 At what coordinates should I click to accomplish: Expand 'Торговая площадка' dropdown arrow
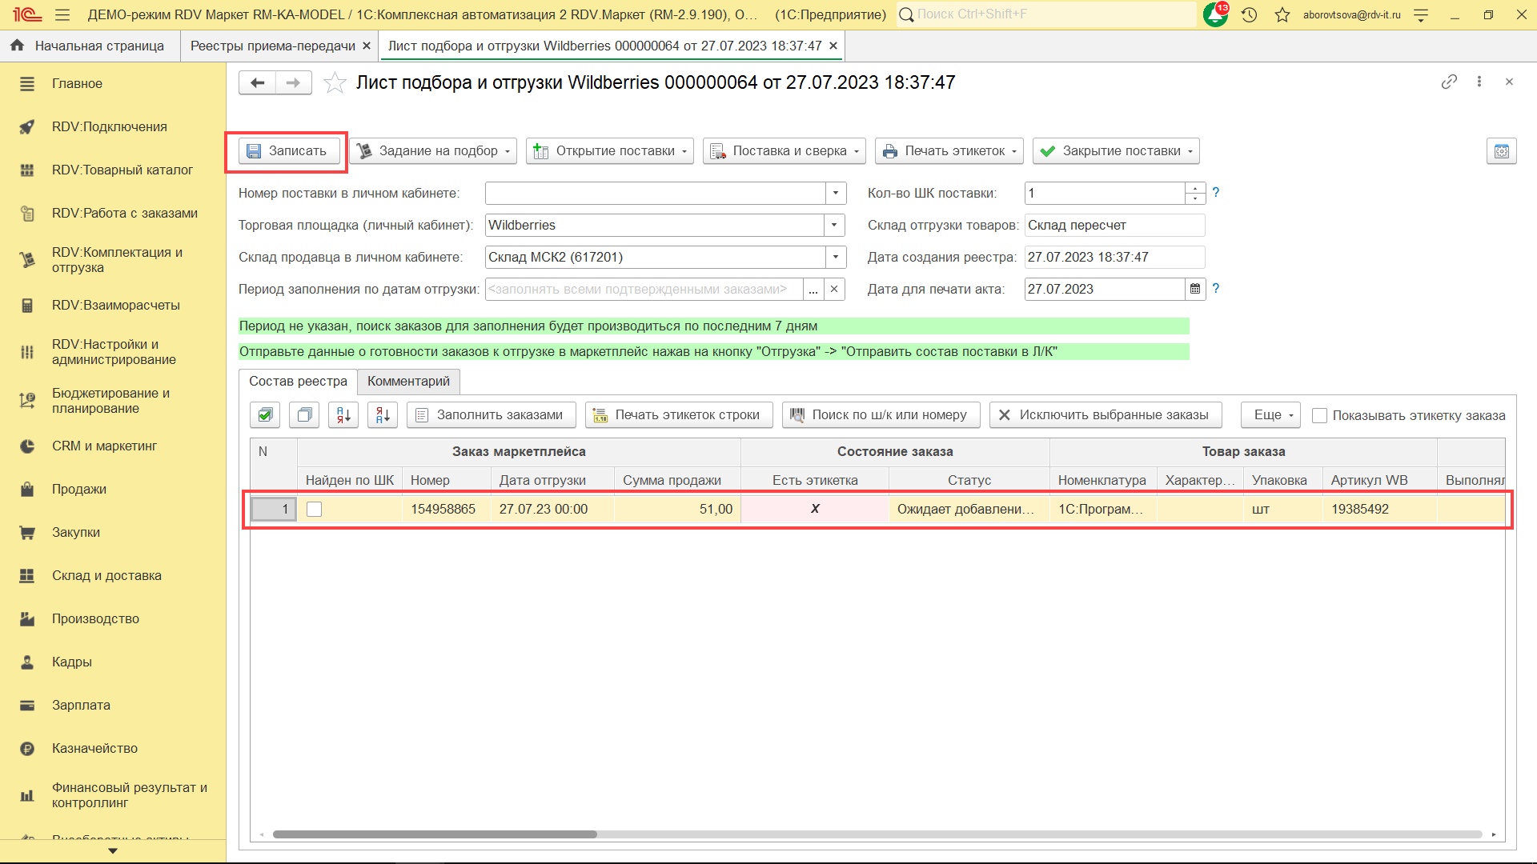click(x=834, y=225)
